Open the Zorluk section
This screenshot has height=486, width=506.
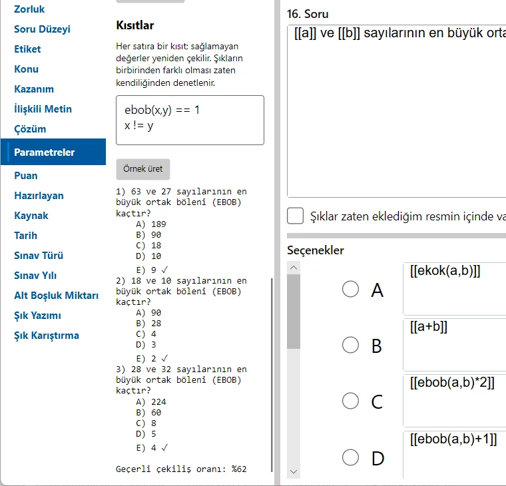point(29,9)
